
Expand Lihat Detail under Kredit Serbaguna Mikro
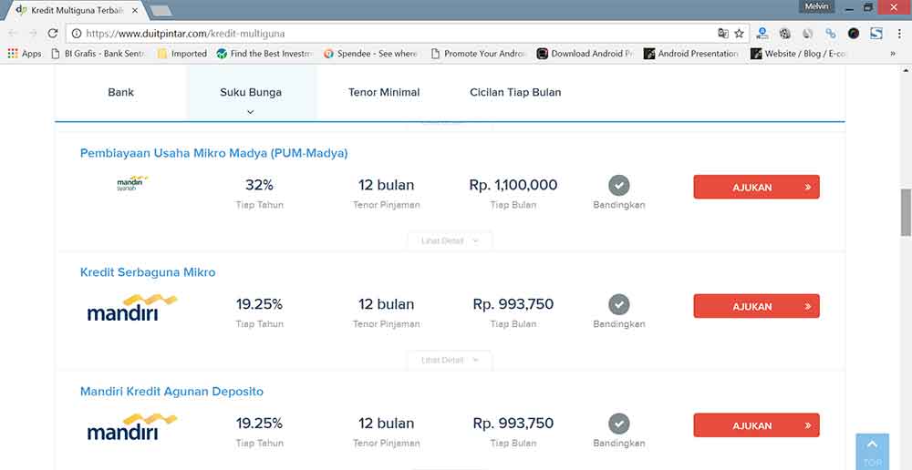click(450, 361)
